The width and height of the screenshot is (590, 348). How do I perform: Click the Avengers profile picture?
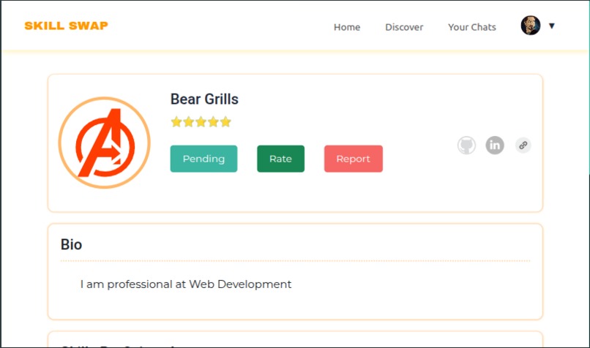point(104,143)
